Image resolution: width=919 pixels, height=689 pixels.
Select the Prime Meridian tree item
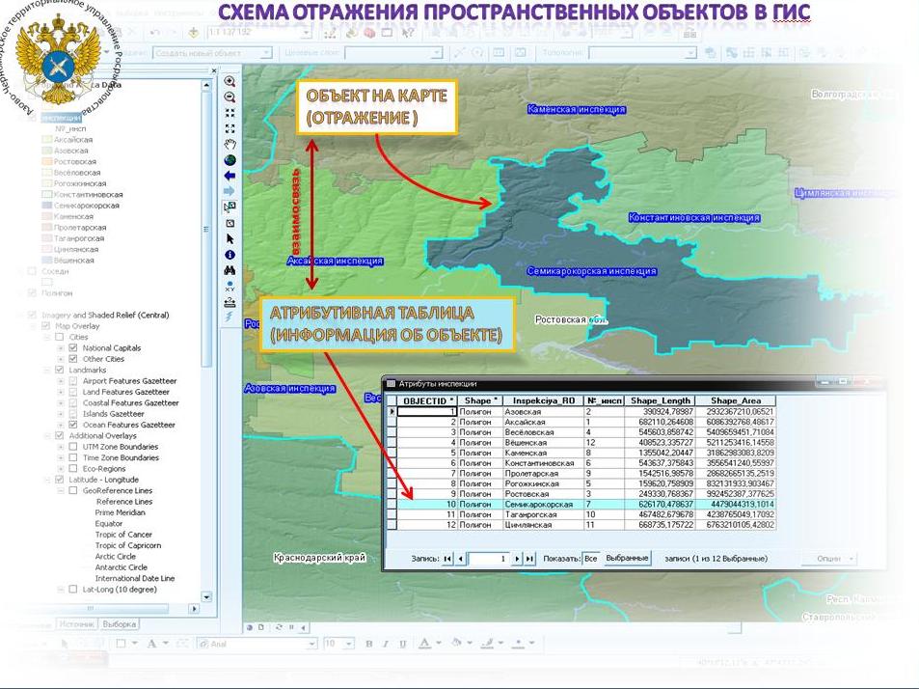[x=121, y=512]
